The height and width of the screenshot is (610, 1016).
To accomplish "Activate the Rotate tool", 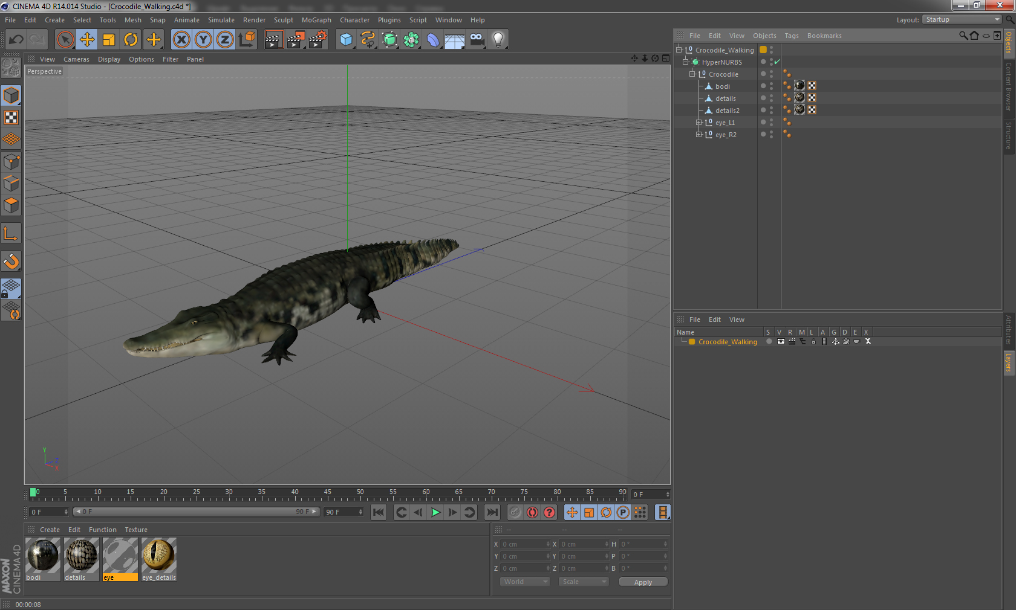I will pyautogui.click(x=131, y=40).
